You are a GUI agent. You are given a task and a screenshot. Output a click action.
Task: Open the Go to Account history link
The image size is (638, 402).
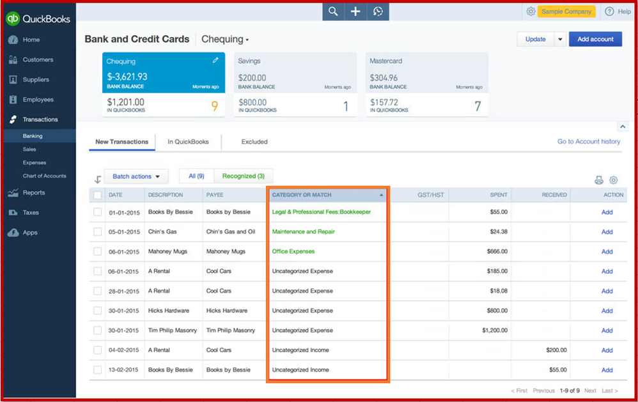point(589,141)
